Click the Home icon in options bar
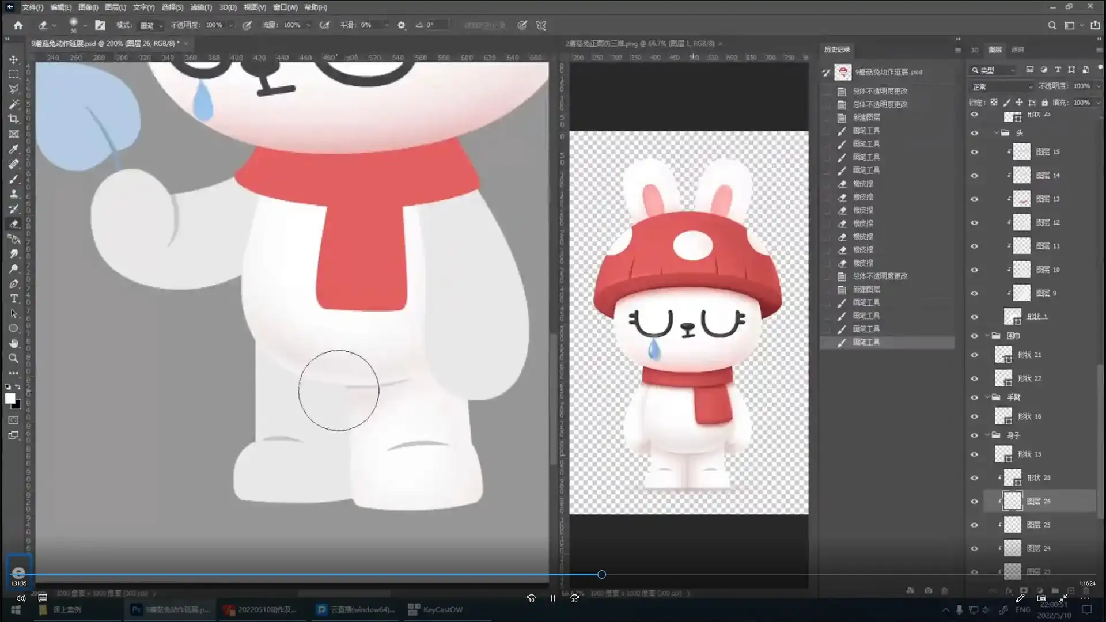 coord(18,25)
